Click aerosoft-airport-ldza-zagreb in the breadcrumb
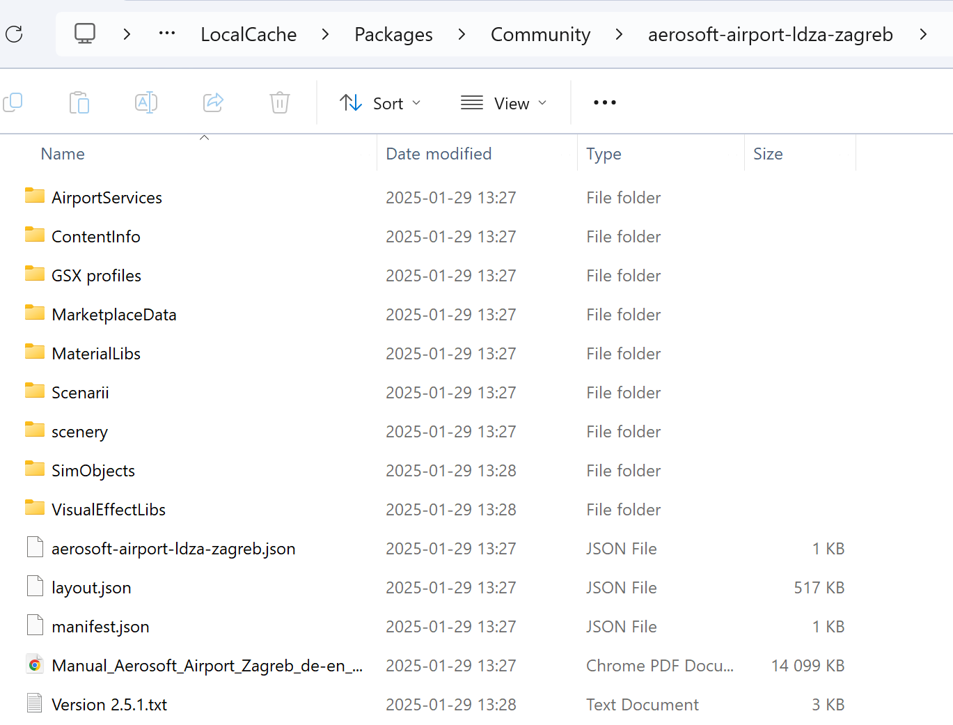This screenshot has width=953, height=725. click(770, 34)
